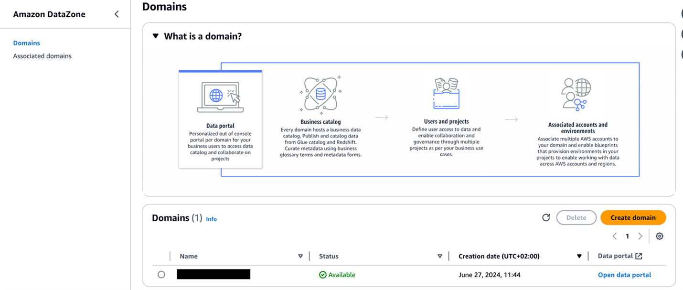Open the Info link next to Domains

pos(211,219)
